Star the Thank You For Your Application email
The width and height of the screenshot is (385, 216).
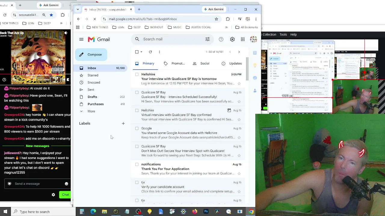coord(239,173)
